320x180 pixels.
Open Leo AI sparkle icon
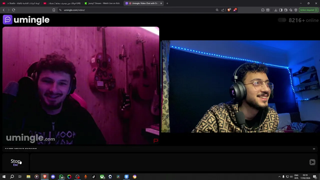291,10
